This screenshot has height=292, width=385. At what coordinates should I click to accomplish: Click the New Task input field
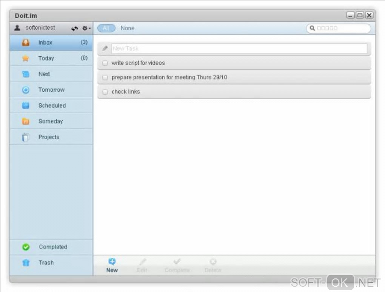[x=239, y=49]
